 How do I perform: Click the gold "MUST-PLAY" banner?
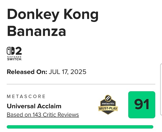click(108, 108)
